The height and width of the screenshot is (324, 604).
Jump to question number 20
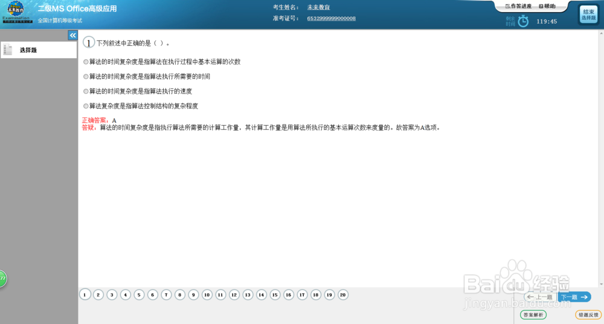point(342,295)
